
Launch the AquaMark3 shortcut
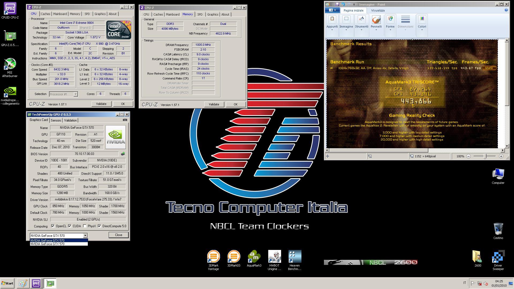coord(254,258)
